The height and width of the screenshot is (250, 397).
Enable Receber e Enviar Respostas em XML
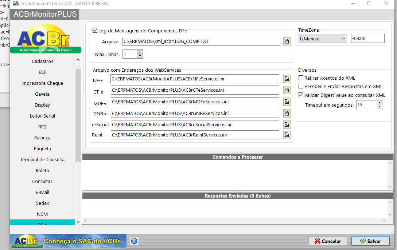point(301,86)
